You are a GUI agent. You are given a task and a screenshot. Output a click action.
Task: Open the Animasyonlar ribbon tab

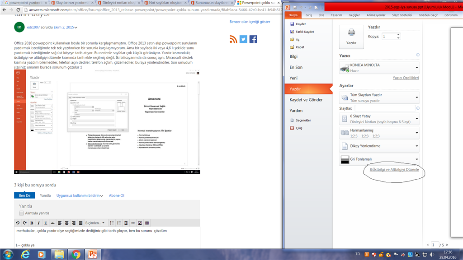click(376, 15)
